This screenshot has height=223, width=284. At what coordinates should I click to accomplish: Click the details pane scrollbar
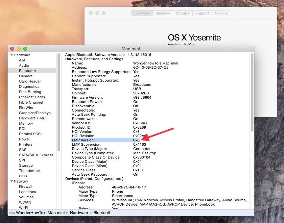coord(252,92)
